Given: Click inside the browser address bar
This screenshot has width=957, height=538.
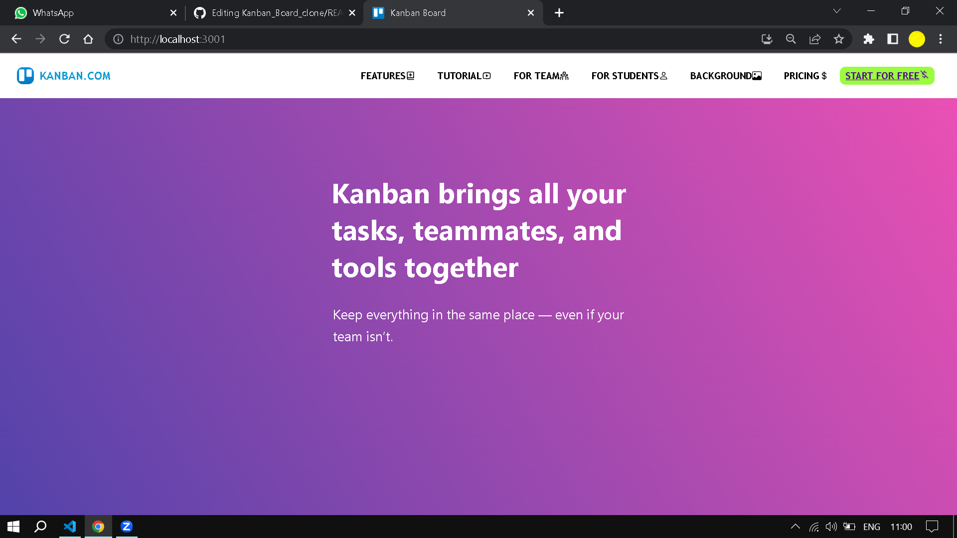Looking at the screenshot, I should point(249,39).
